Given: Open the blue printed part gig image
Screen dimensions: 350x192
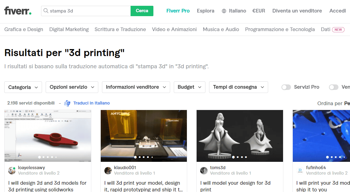Looking at the screenshot, I should tap(321, 136).
